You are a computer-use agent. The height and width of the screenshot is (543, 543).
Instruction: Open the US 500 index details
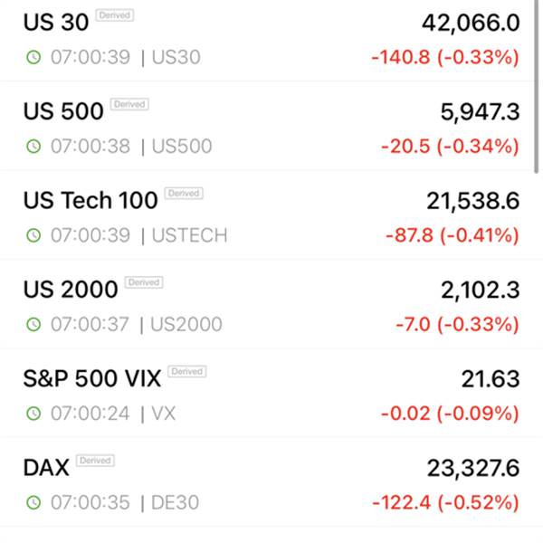pyautogui.click(x=267, y=126)
